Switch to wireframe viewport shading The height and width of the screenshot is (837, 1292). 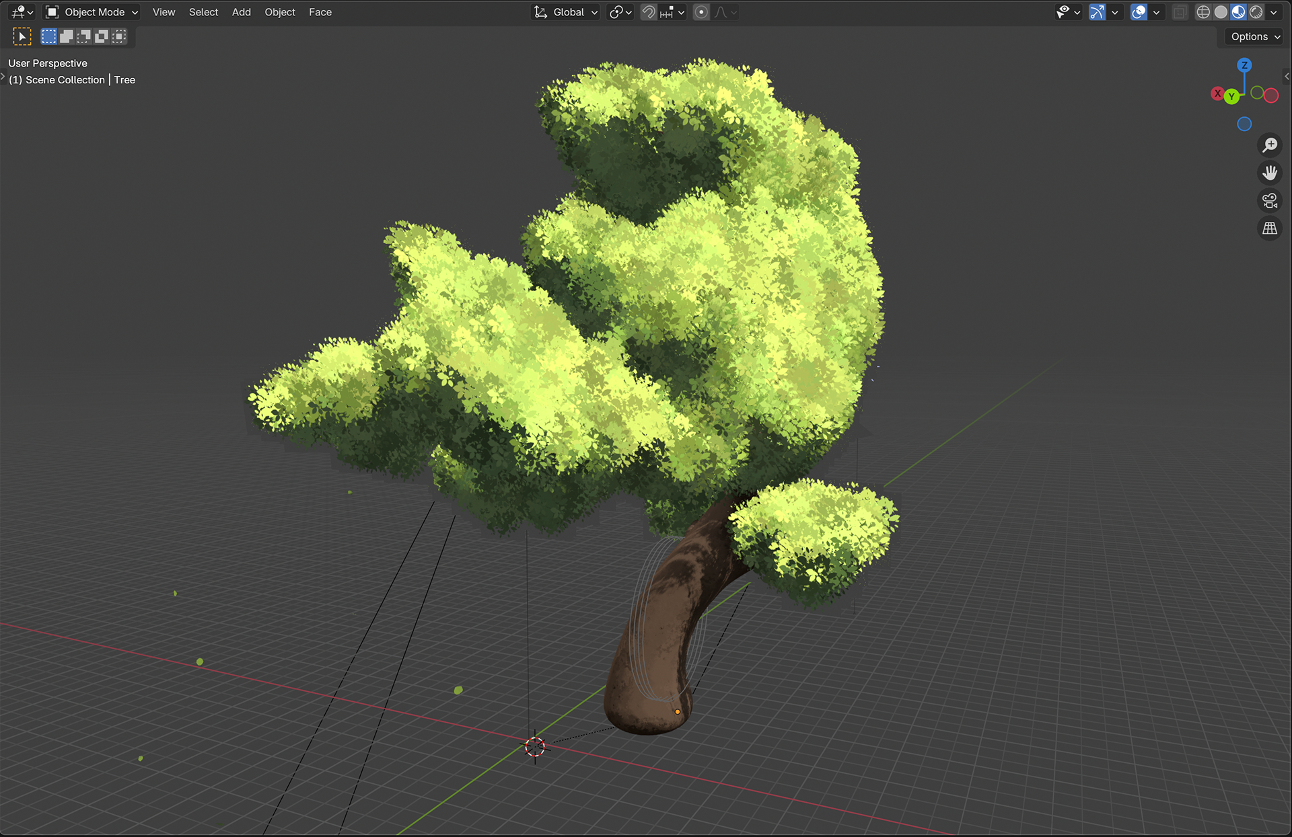(1203, 12)
